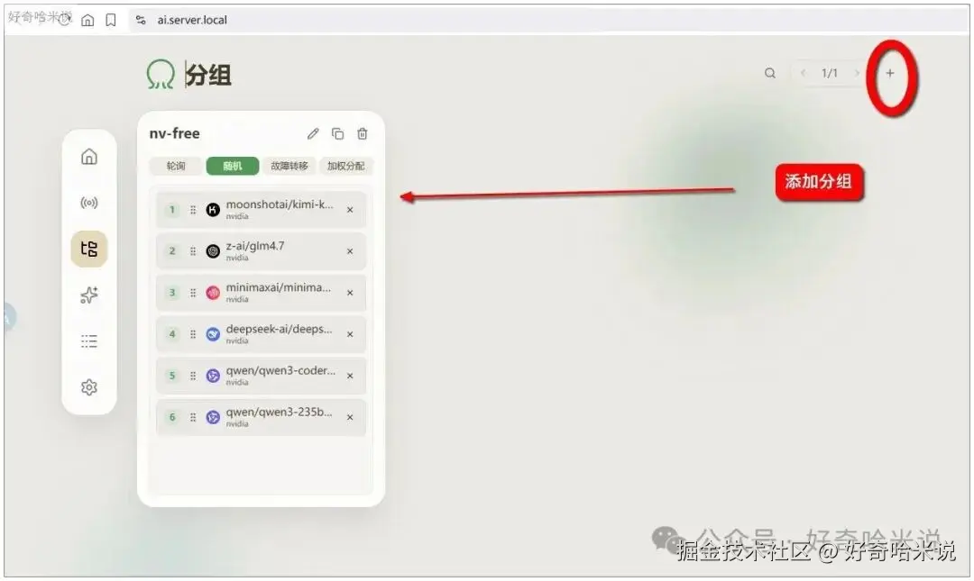This screenshot has width=974, height=581.
Task: Edit the nv-free group with pencil icon
Action: (x=313, y=133)
